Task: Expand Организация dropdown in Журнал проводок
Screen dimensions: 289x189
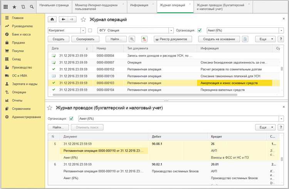Action: 281,119
